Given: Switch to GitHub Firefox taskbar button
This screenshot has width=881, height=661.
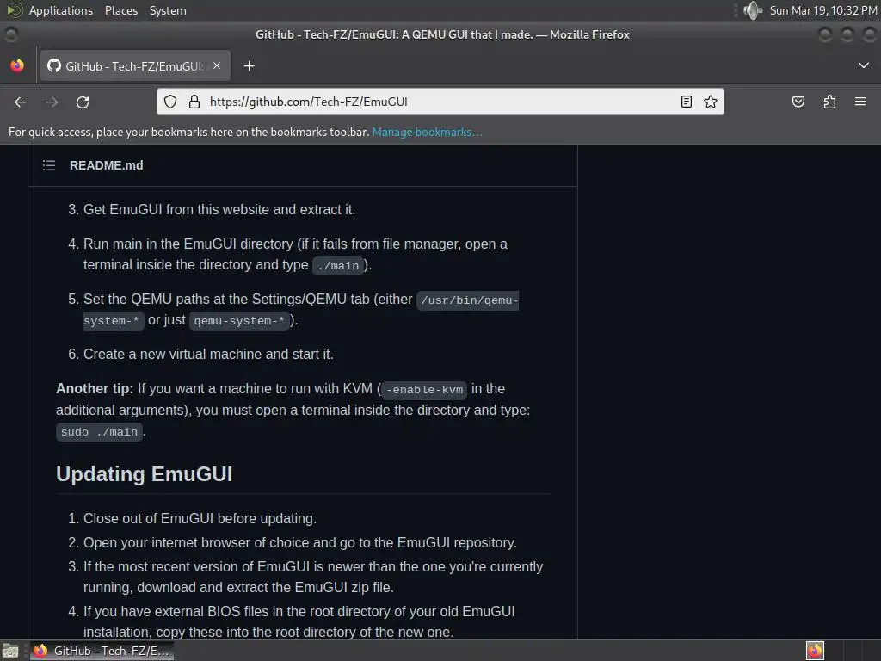Looking at the screenshot, I should (102, 651).
